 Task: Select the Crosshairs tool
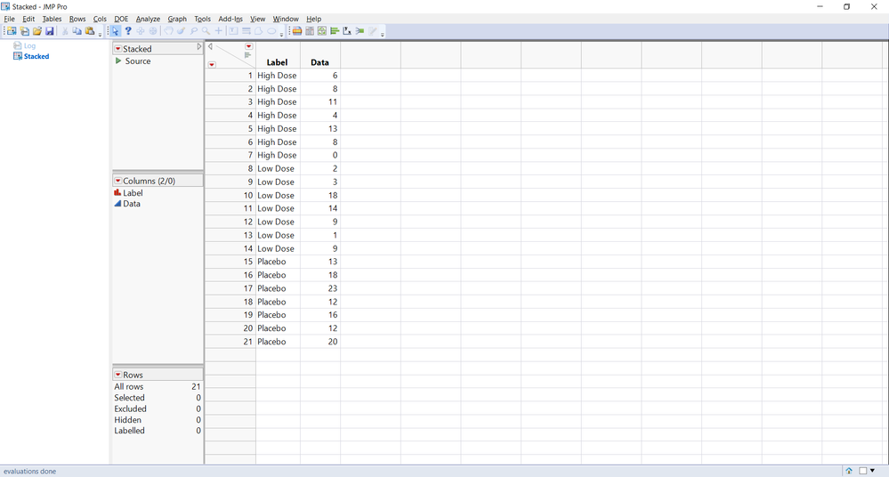pos(218,31)
